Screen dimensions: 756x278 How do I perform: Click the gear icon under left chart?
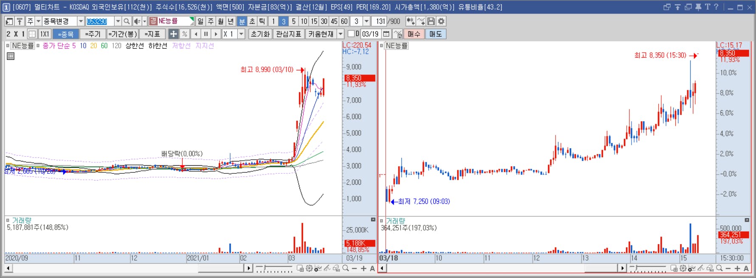[x=309, y=268]
